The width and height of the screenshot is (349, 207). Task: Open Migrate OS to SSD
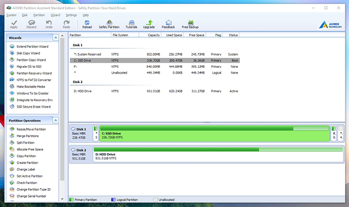pos(29,66)
